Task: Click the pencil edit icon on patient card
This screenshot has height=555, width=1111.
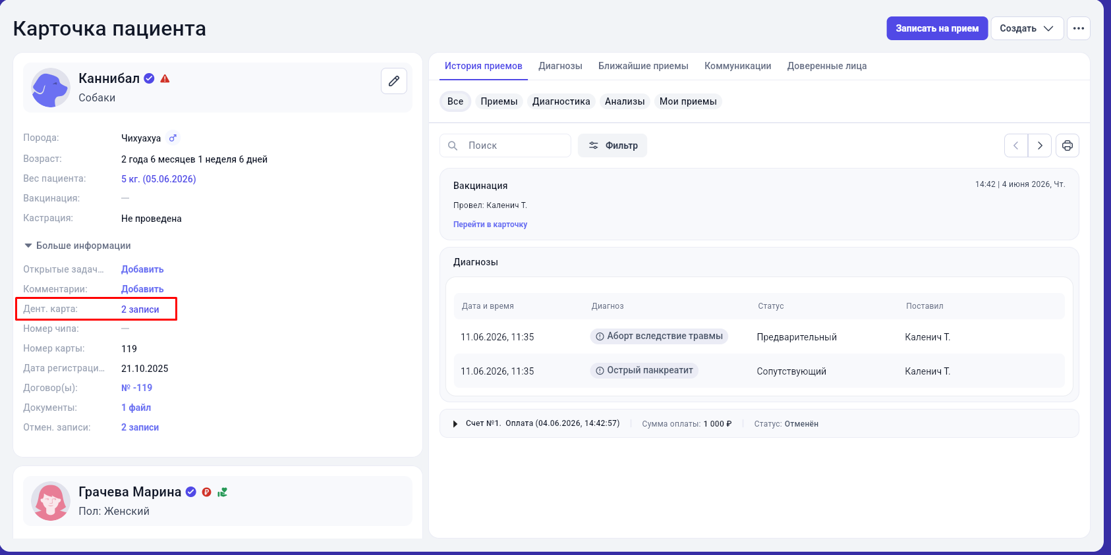Action: click(393, 81)
